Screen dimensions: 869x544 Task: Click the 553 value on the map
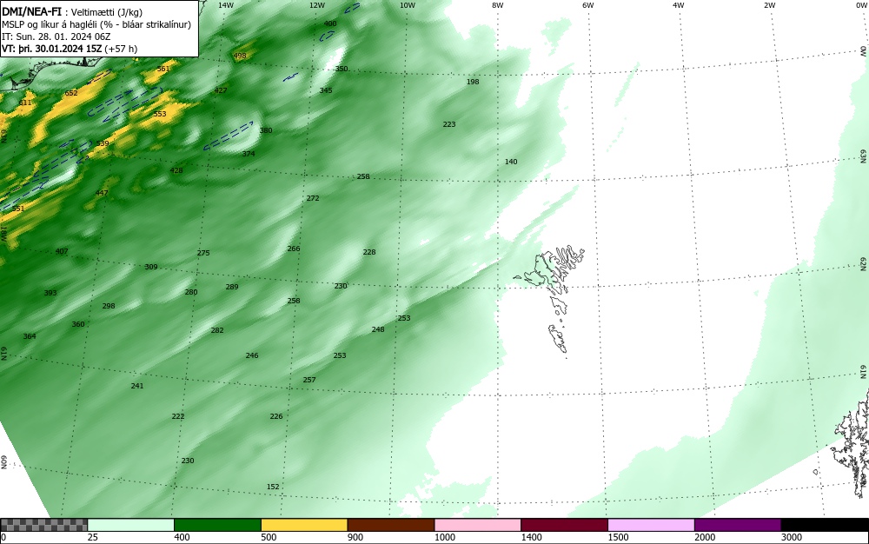point(160,114)
